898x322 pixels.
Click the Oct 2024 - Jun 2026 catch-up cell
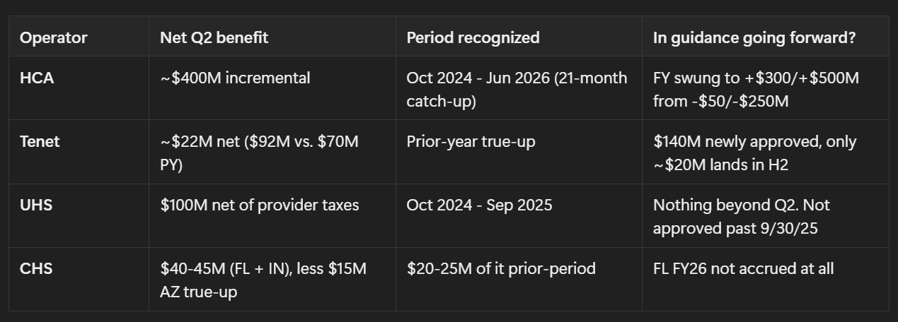tap(518, 88)
